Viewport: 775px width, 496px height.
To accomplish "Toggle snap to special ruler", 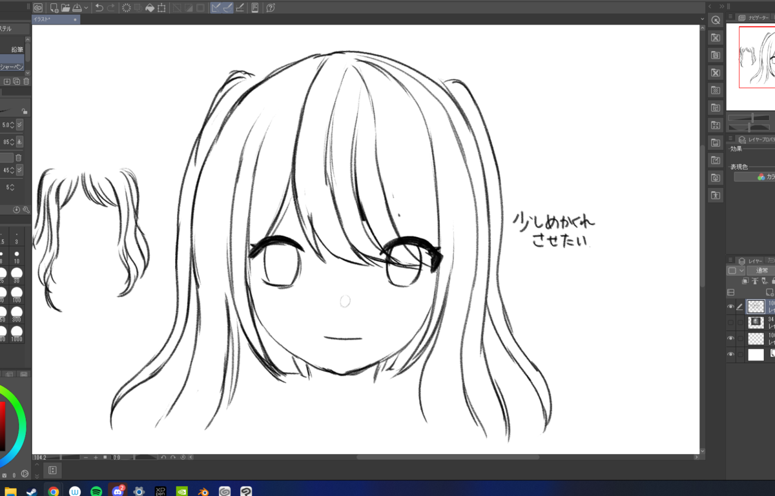I will pyautogui.click(x=228, y=8).
